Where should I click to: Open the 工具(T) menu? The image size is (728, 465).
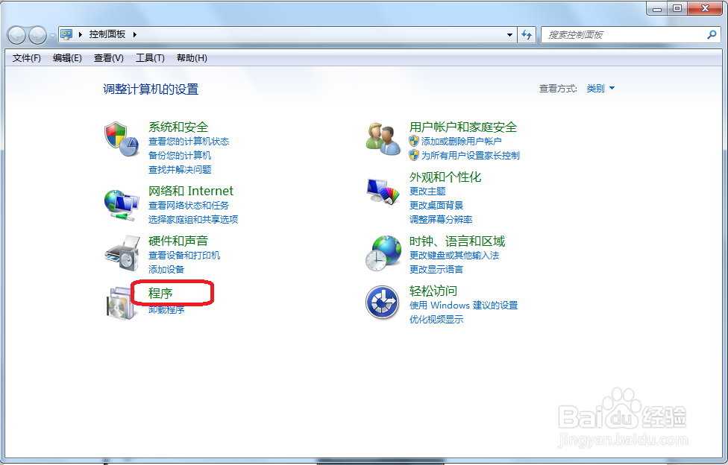coord(150,58)
